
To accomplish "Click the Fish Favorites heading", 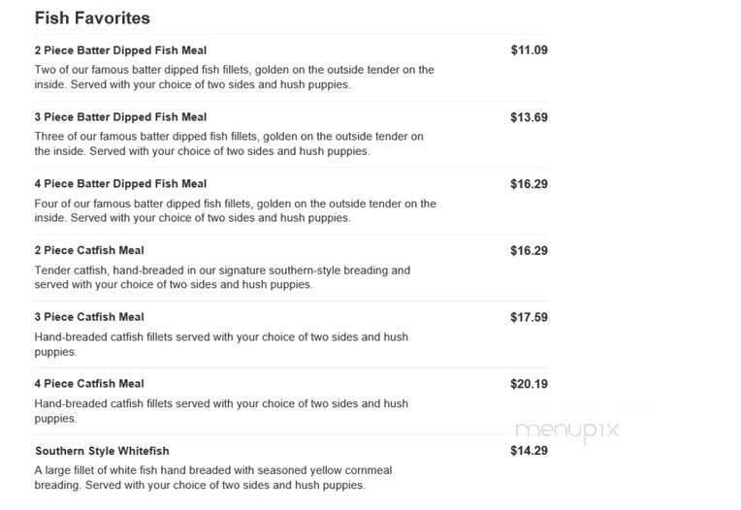I will point(92,18).
